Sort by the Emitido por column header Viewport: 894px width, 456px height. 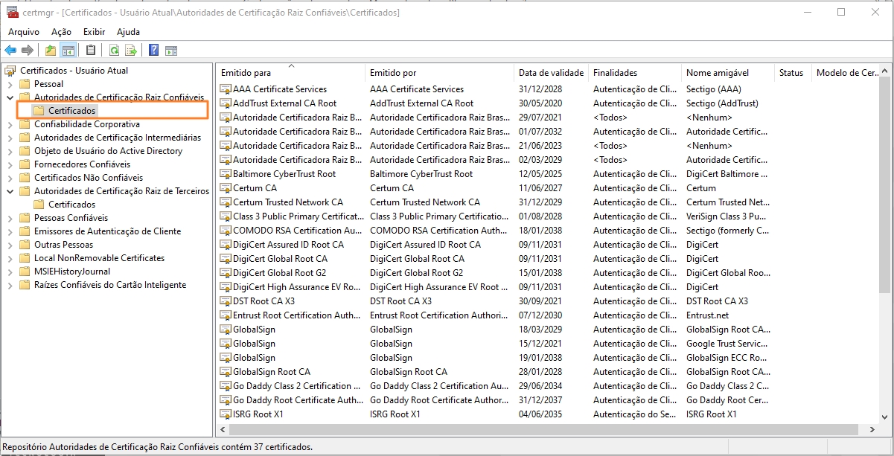tap(439, 73)
